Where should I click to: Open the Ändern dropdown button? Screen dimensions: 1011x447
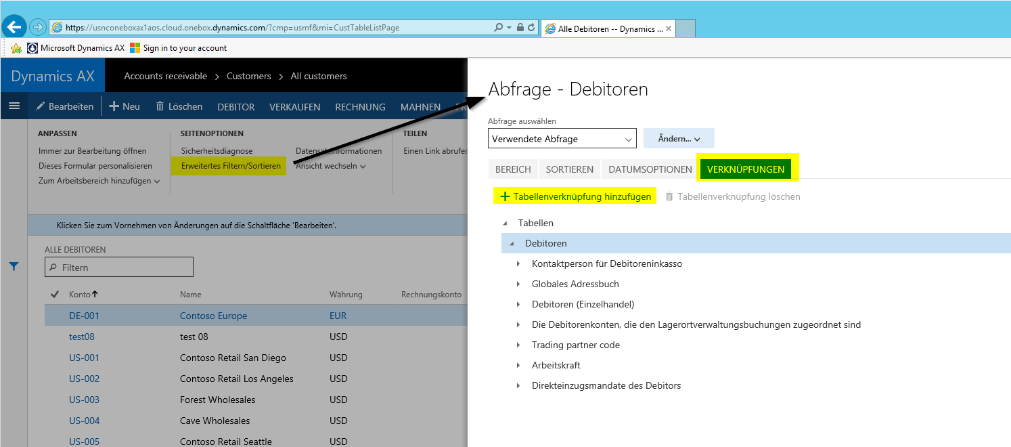click(679, 138)
